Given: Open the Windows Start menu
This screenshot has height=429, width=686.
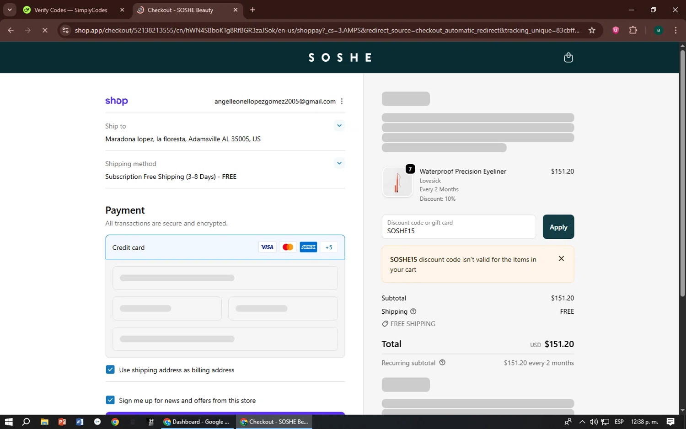Looking at the screenshot, I should (x=9, y=422).
